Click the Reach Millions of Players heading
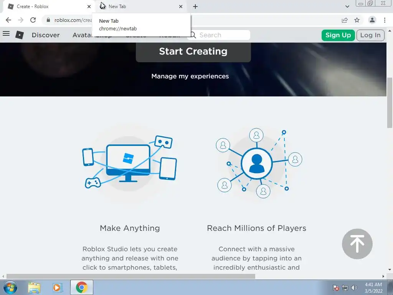The height and width of the screenshot is (295, 393). click(257, 228)
